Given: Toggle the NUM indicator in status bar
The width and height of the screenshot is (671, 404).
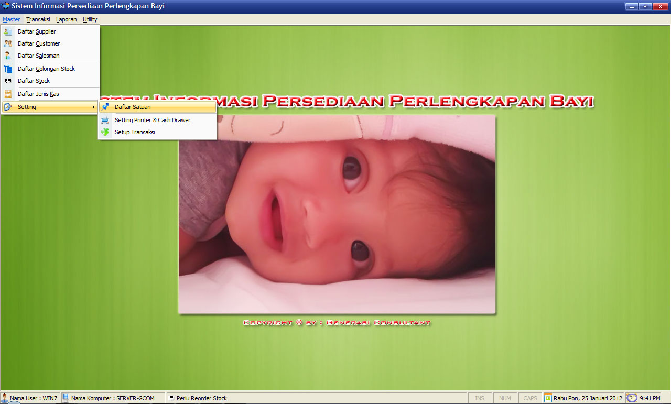Looking at the screenshot, I should coord(505,398).
